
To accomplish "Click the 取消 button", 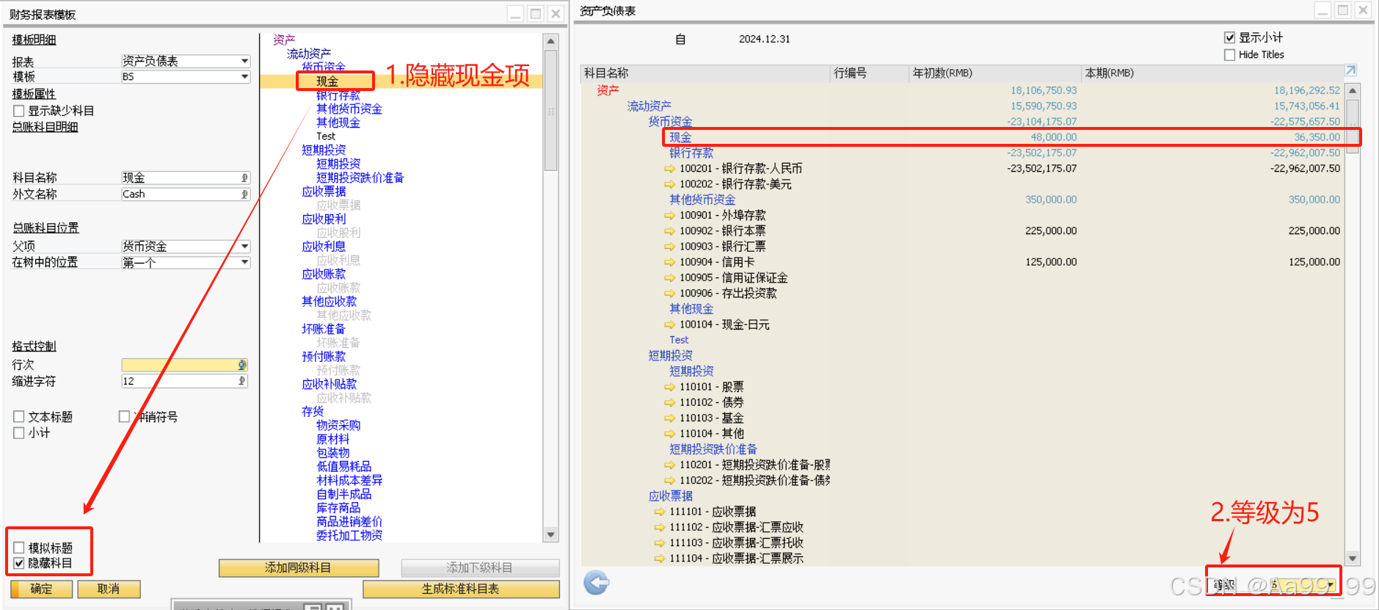I will tap(109, 589).
